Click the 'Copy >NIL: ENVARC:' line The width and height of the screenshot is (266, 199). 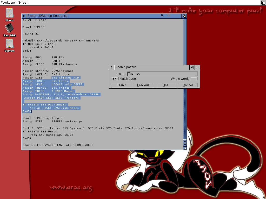(x=58, y=145)
